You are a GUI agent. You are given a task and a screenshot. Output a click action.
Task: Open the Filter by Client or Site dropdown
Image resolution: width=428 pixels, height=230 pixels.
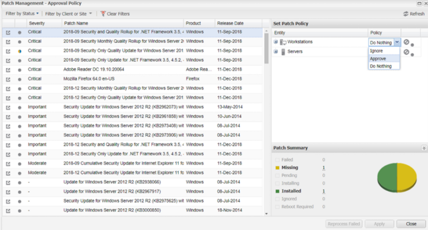pos(69,13)
